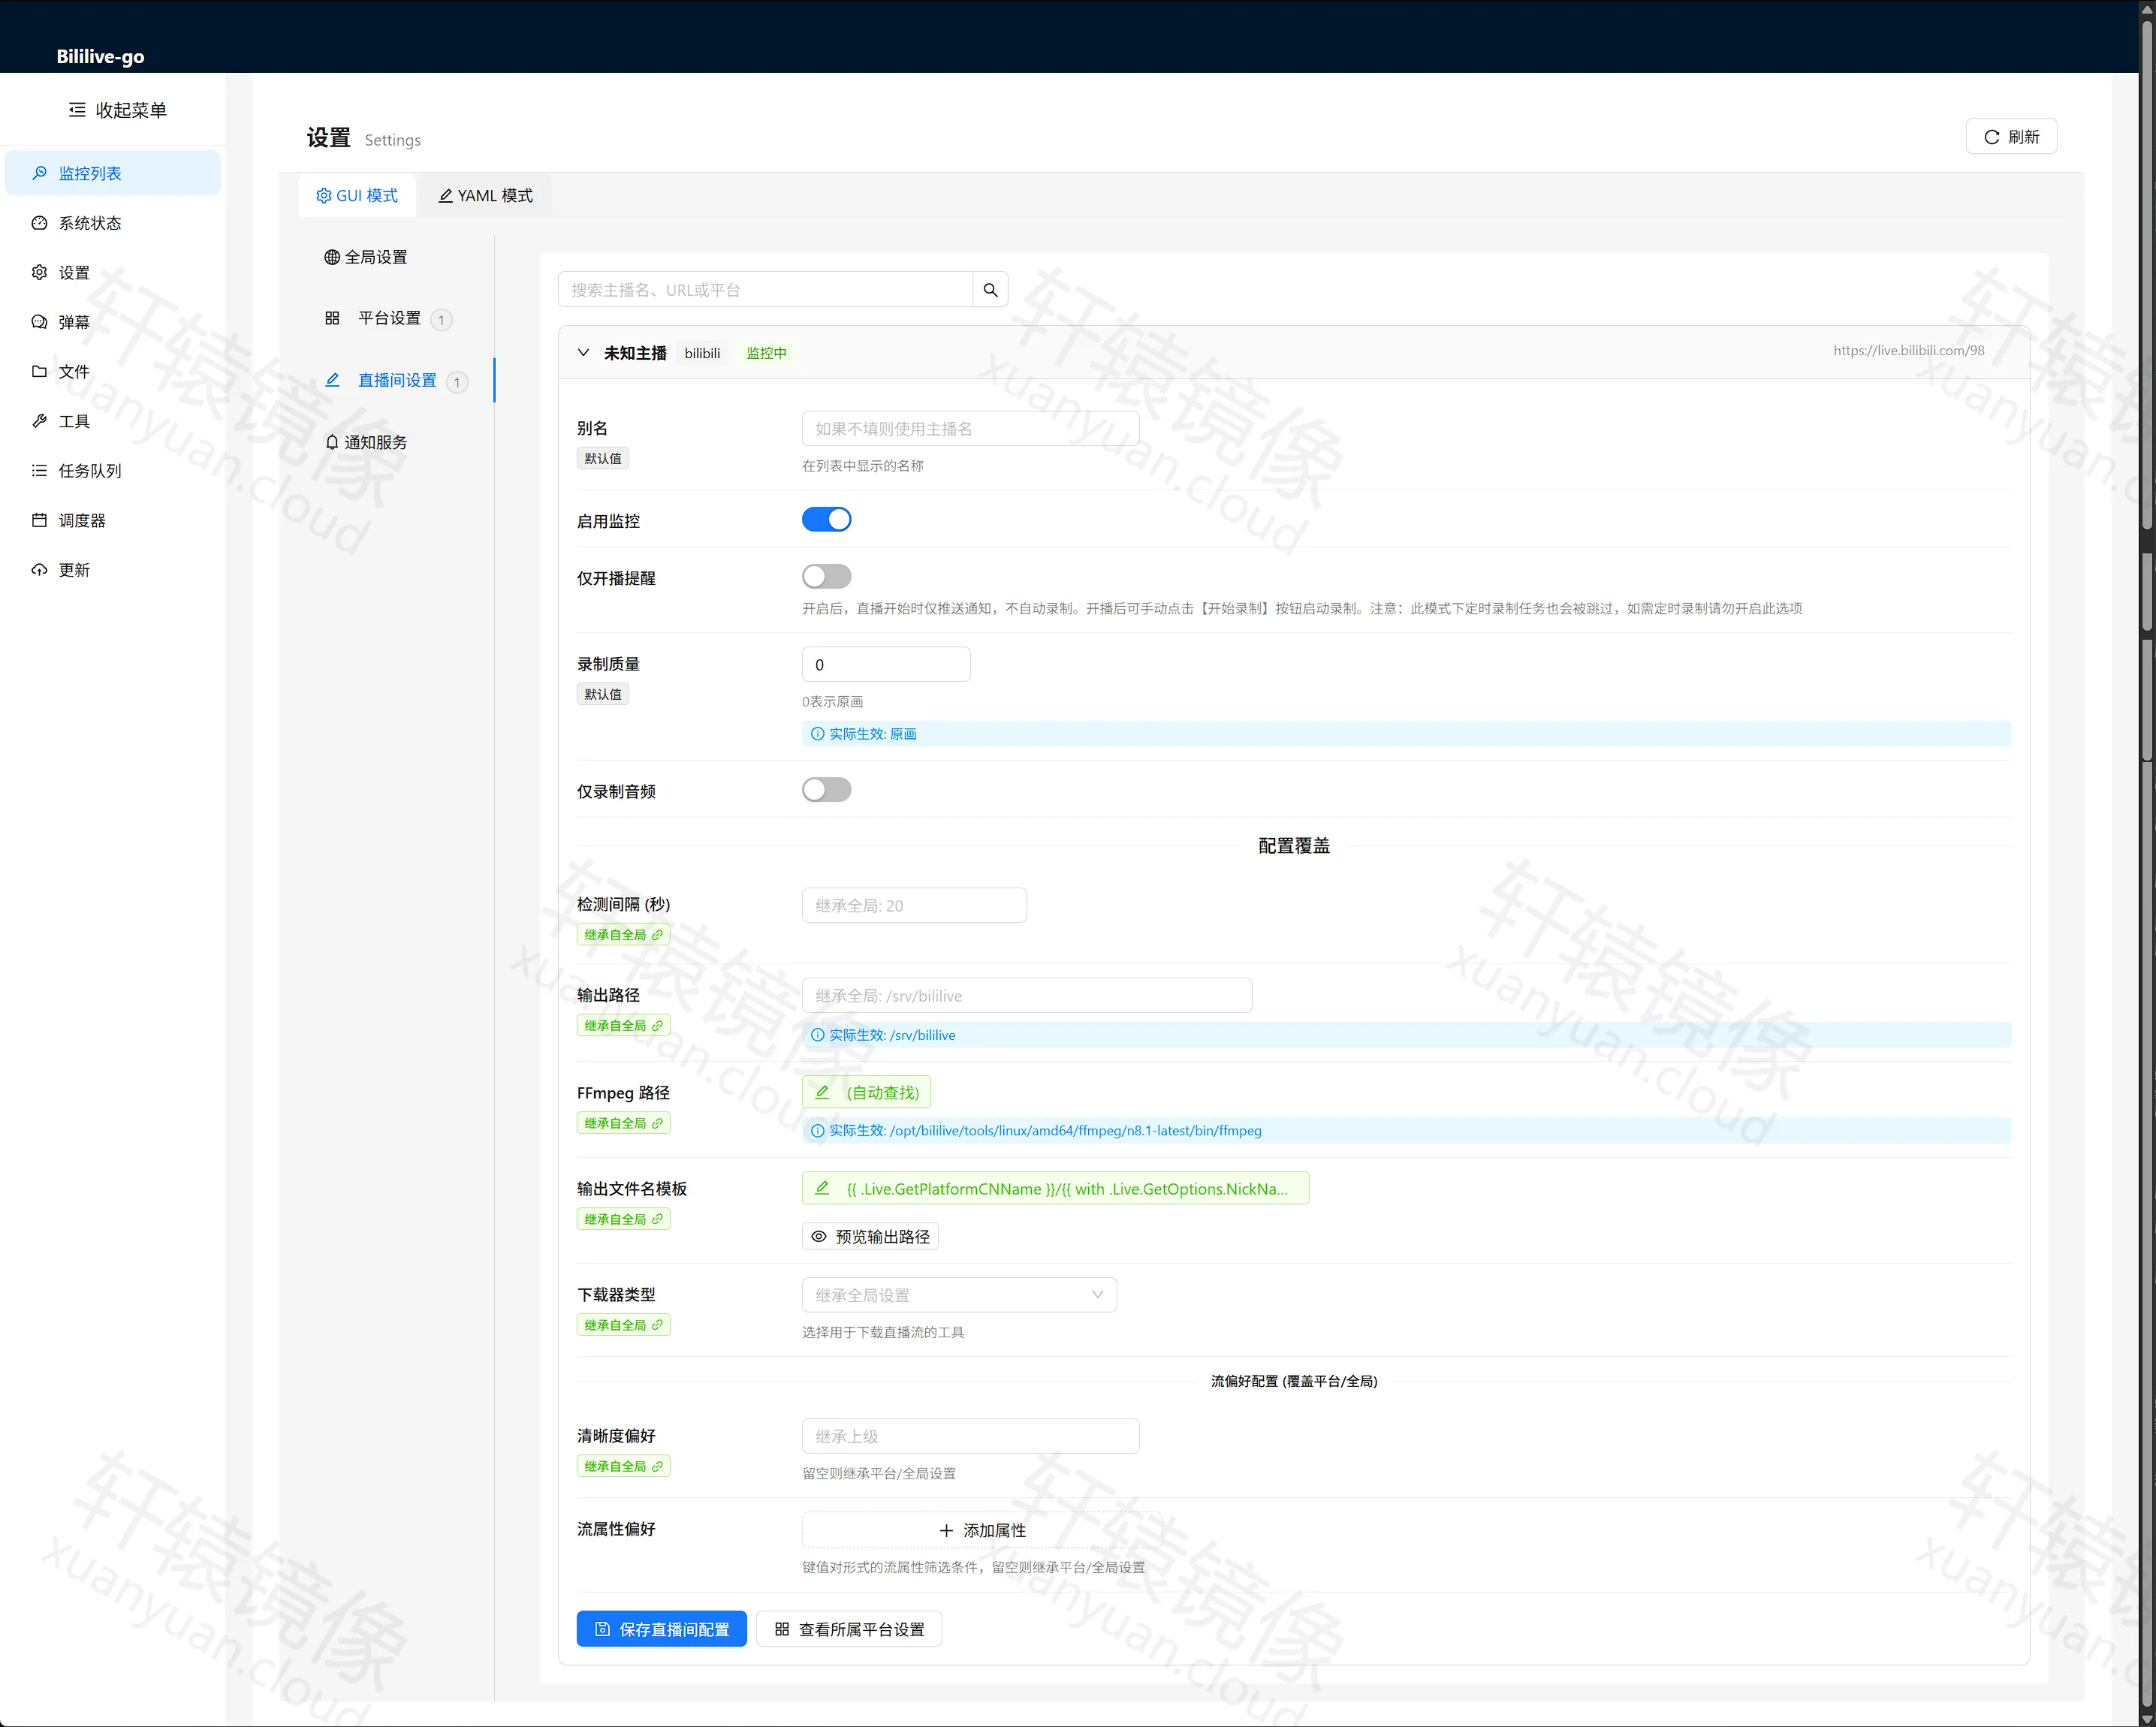Toggle the 启用监控 switch
Viewport: 2156px width, 1727px height.
click(x=826, y=520)
